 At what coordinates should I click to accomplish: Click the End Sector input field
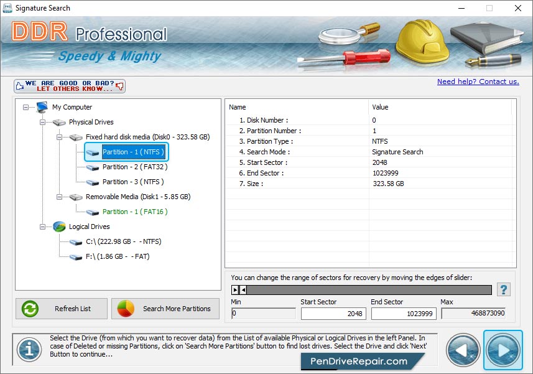[x=404, y=314]
